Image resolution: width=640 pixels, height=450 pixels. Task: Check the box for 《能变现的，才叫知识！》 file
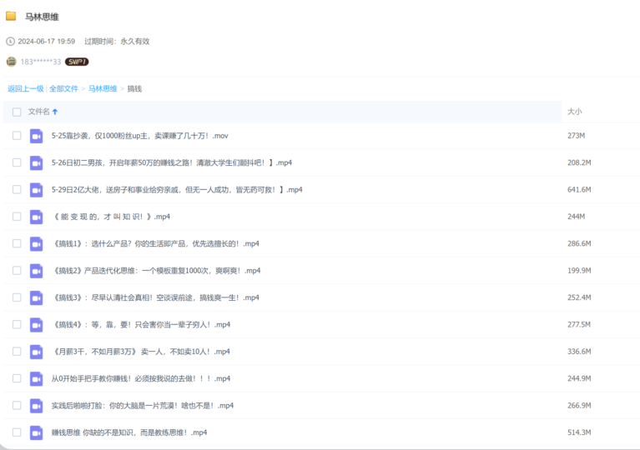click(17, 217)
